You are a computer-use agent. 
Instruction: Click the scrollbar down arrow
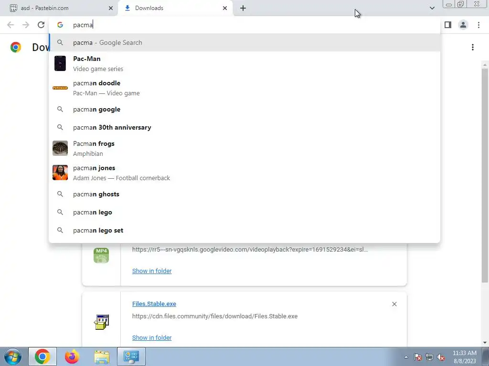pos(485,343)
